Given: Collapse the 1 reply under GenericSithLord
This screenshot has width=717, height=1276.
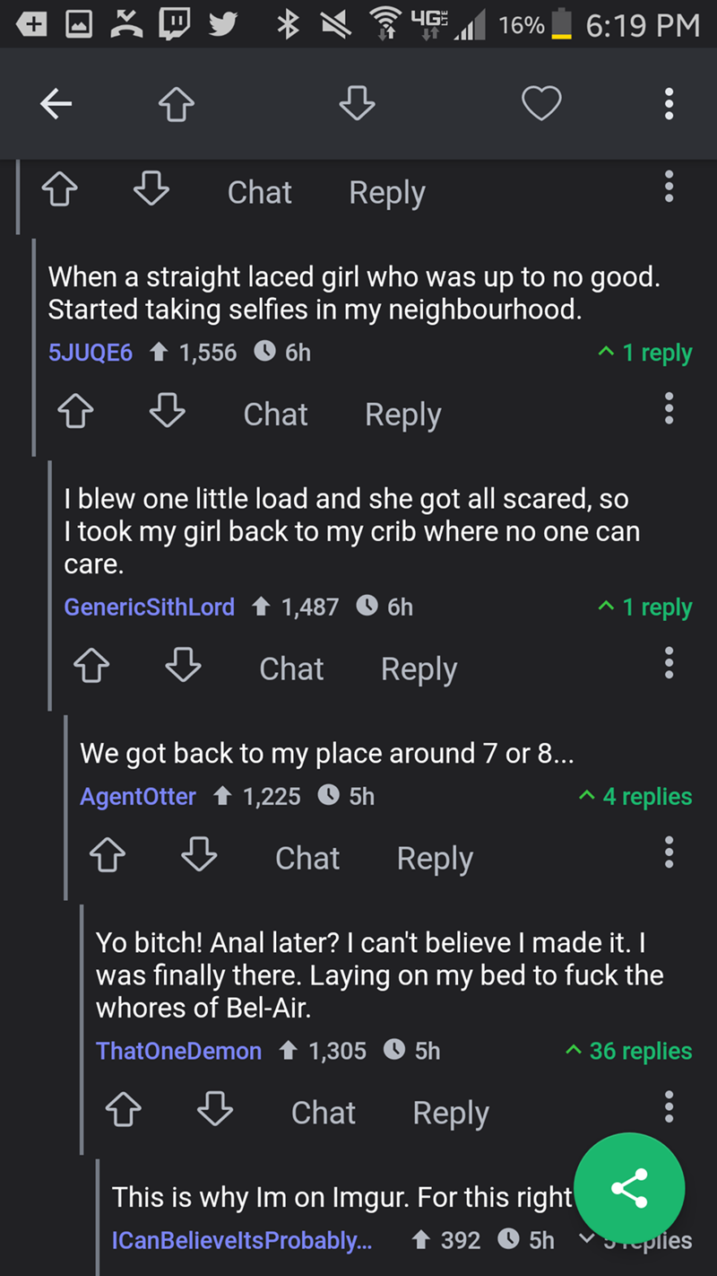Looking at the screenshot, I should [x=645, y=607].
